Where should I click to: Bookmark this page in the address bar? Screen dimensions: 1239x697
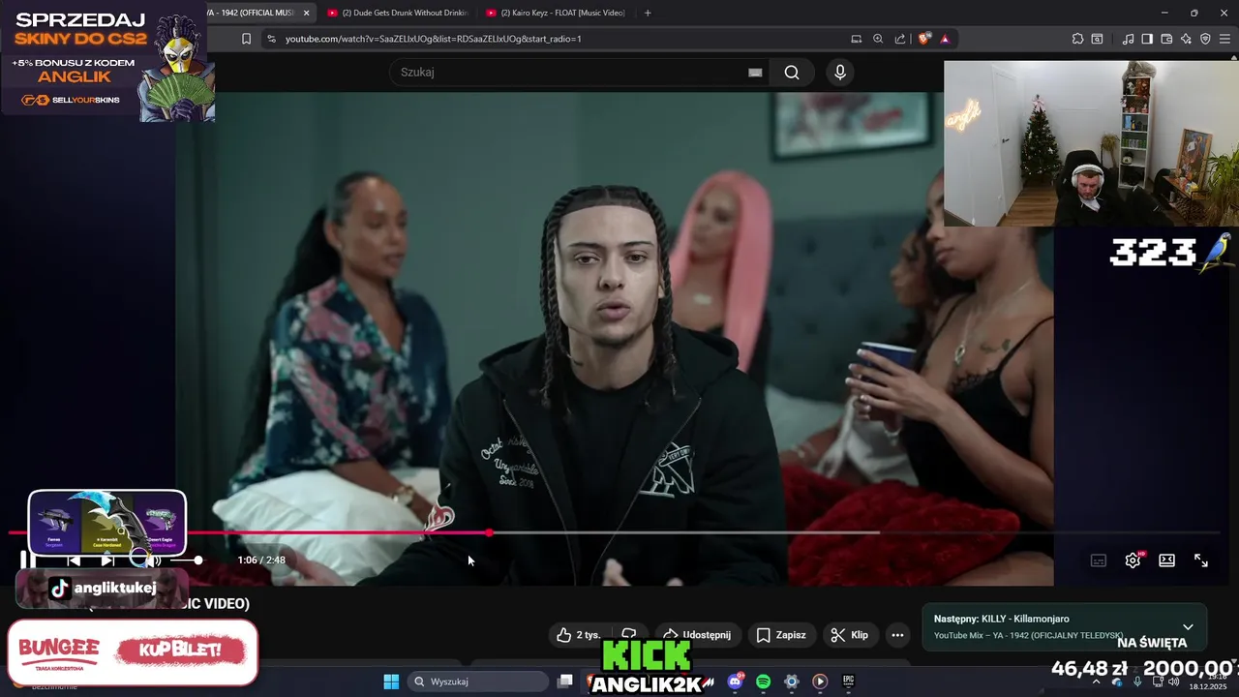[246, 39]
